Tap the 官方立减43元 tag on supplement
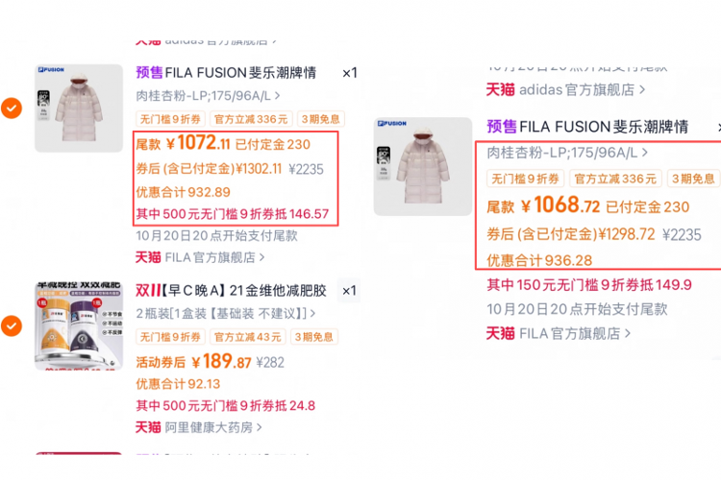This screenshot has width=721, height=480. [x=247, y=337]
